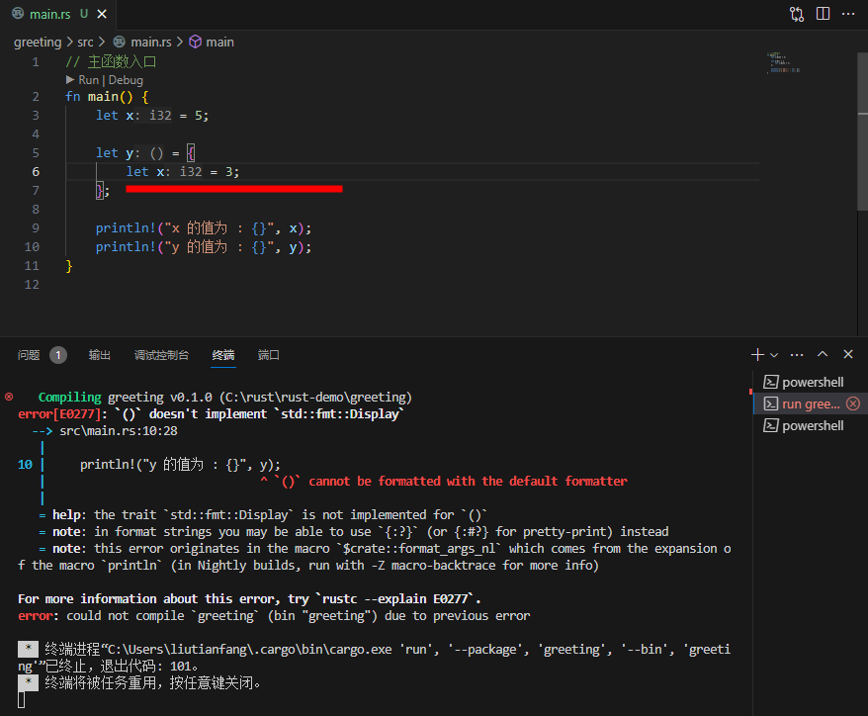This screenshot has height=716, width=868.
Task: Switch to the 输出 output tab
Action: coord(100,355)
